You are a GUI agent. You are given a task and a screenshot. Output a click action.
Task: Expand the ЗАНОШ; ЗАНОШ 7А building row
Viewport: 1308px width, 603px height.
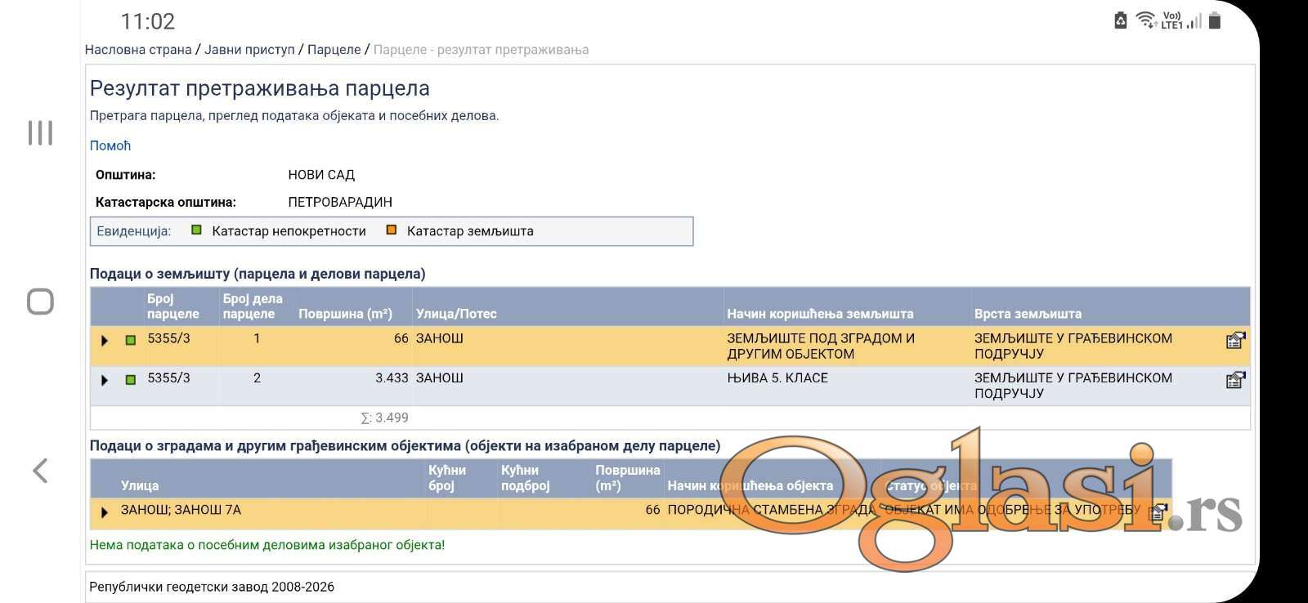click(105, 512)
